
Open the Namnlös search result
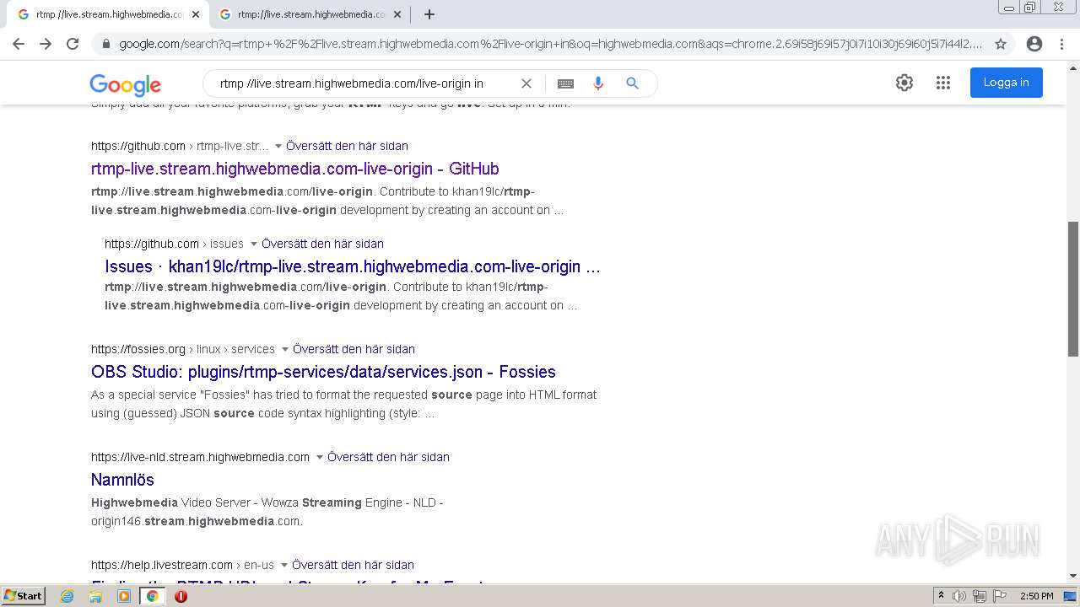click(122, 480)
